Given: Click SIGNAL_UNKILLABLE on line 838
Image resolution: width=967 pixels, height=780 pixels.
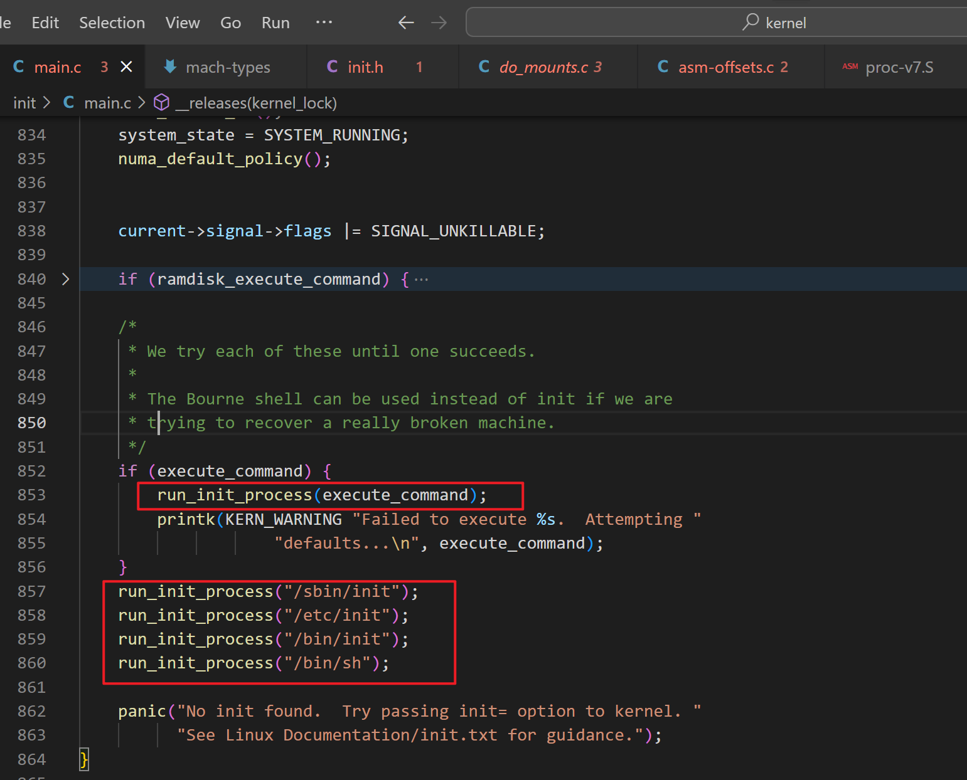Looking at the screenshot, I should click(x=453, y=231).
